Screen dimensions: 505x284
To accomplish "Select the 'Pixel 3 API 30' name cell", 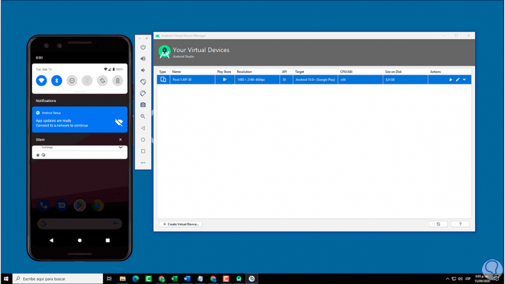I will [x=193, y=80].
